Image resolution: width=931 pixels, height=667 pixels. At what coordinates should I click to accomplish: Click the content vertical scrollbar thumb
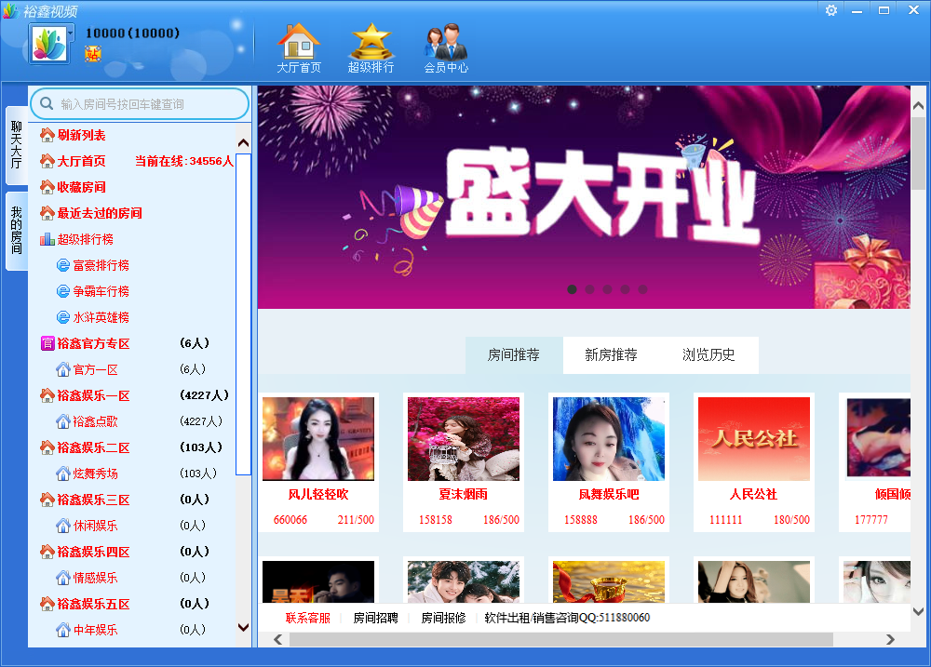pyautogui.click(x=918, y=153)
